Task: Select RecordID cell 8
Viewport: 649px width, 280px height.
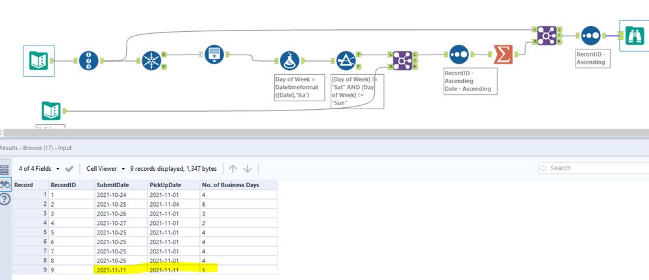Action: [x=71, y=260]
